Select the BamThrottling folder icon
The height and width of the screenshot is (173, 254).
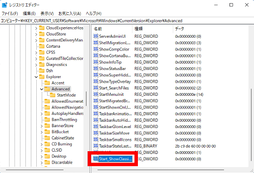point(47,120)
